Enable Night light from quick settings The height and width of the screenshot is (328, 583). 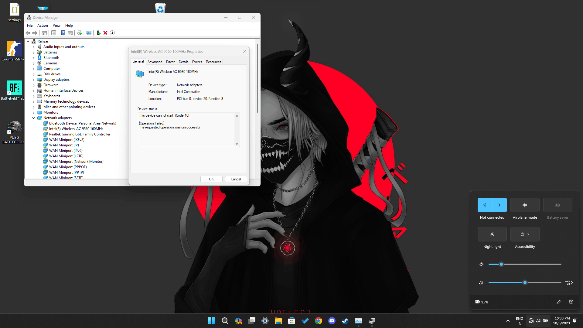tap(492, 234)
